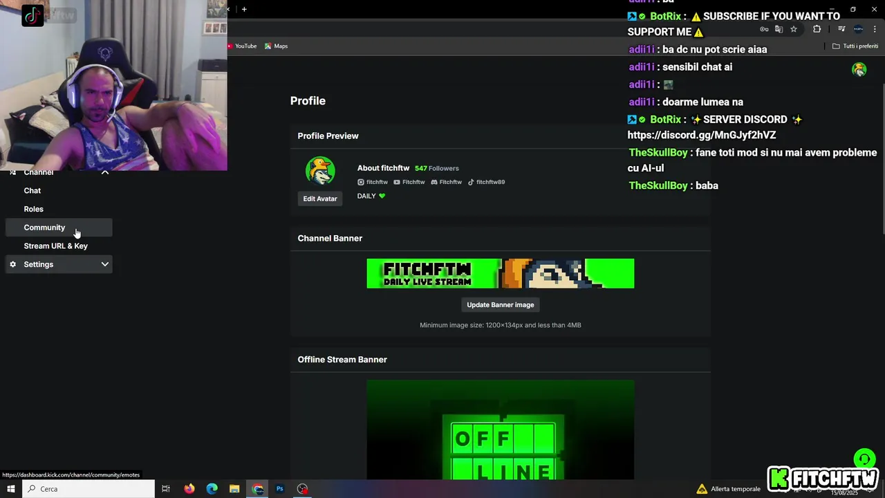885x498 pixels.
Task: Open the TikTok fitchftw89 link
Action: (x=487, y=182)
